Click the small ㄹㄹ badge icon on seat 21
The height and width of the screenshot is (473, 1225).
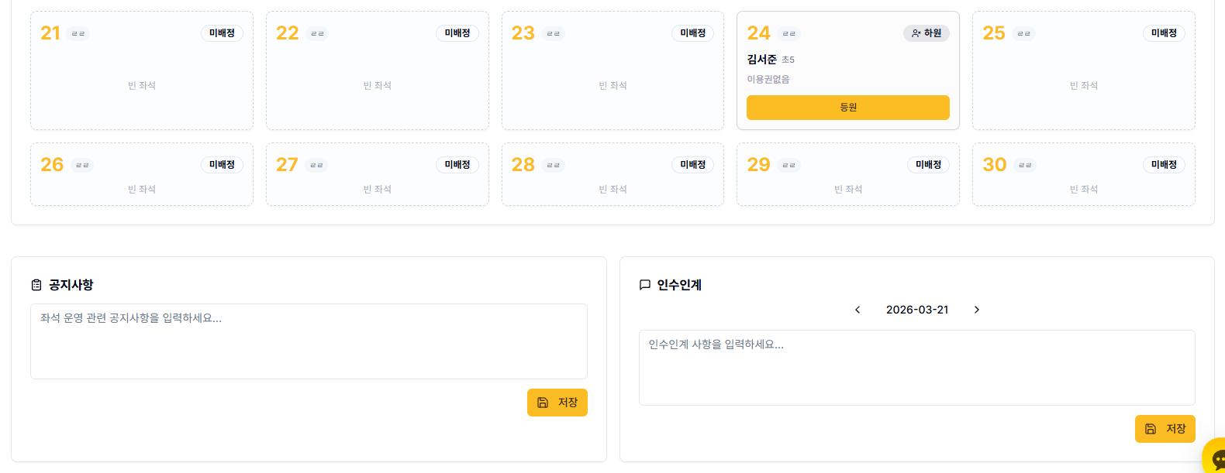77,34
